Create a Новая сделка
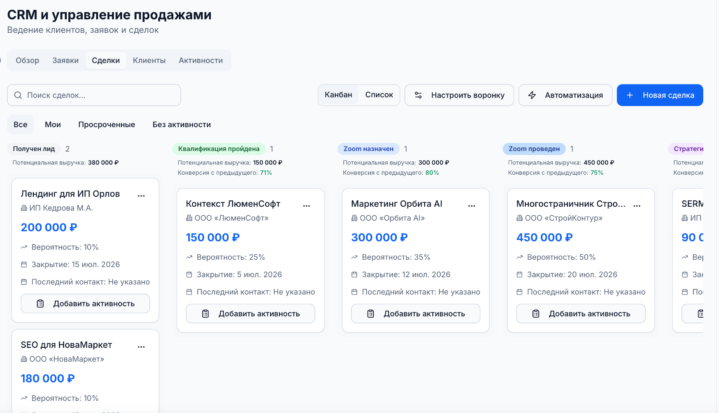Screen dimensions: 719x413 [660, 95]
